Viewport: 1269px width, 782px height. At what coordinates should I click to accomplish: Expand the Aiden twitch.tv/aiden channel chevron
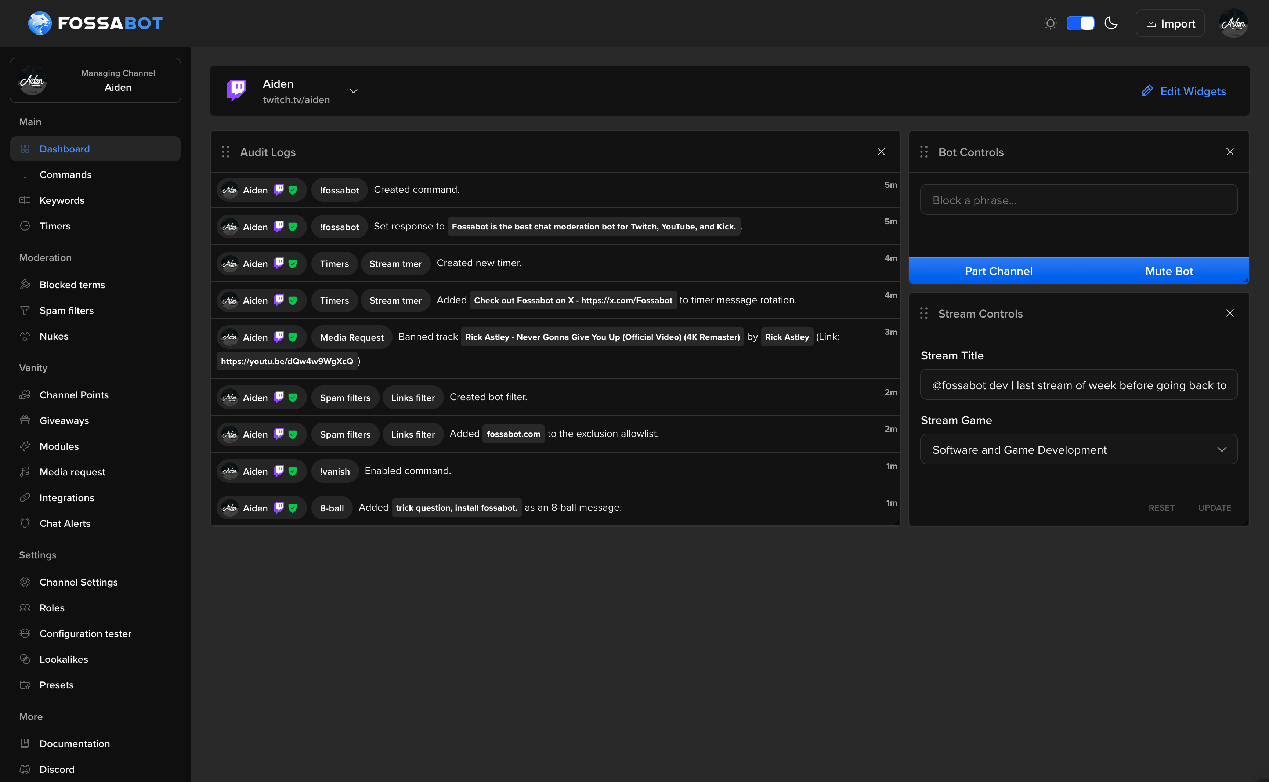point(354,91)
